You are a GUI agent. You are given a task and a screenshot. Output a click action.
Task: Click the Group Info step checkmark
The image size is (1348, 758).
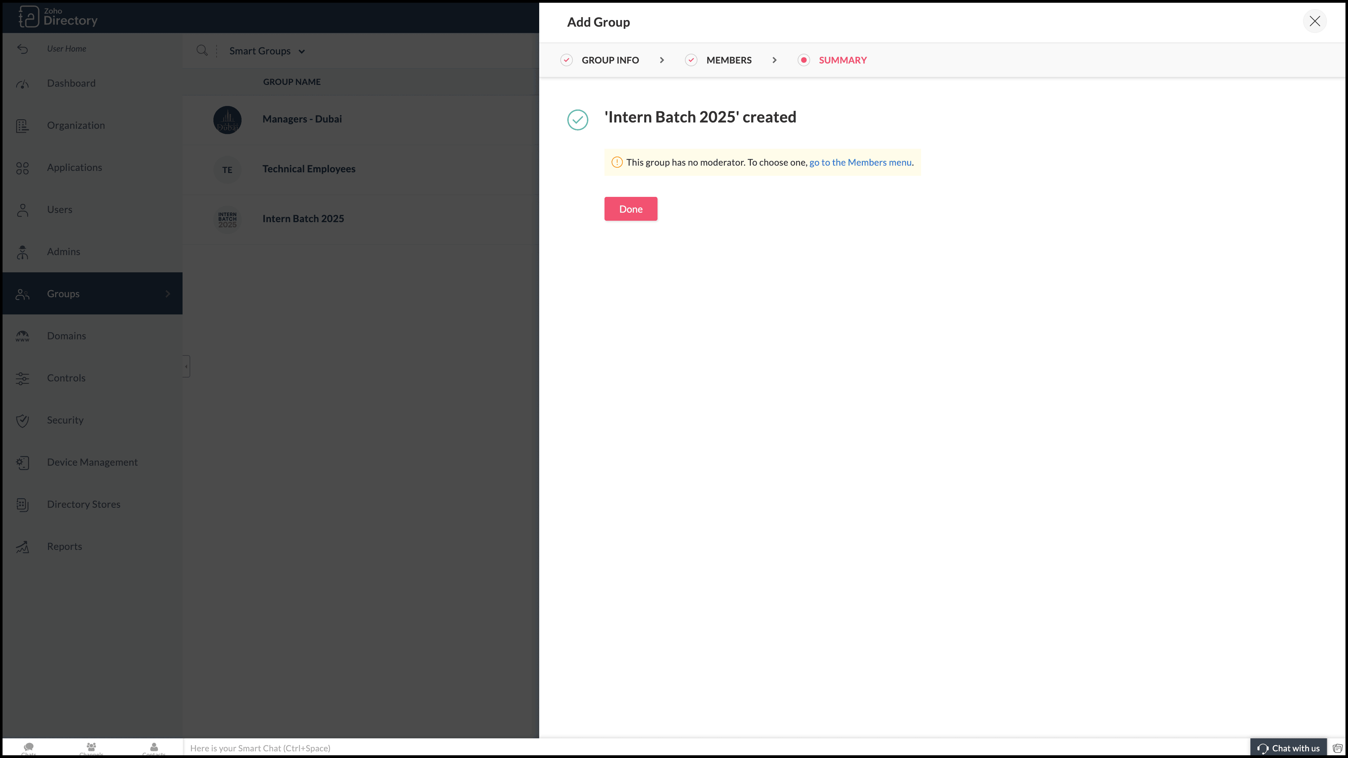(x=566, y=60)
